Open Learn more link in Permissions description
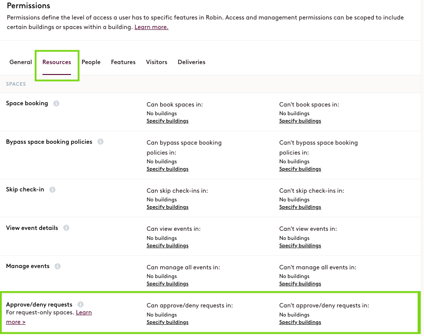The image size is (424, 336). [152, 27]
